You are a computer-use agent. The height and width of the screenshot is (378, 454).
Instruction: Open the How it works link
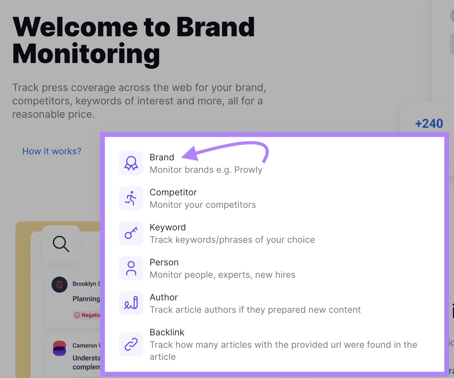coord(52,151)
